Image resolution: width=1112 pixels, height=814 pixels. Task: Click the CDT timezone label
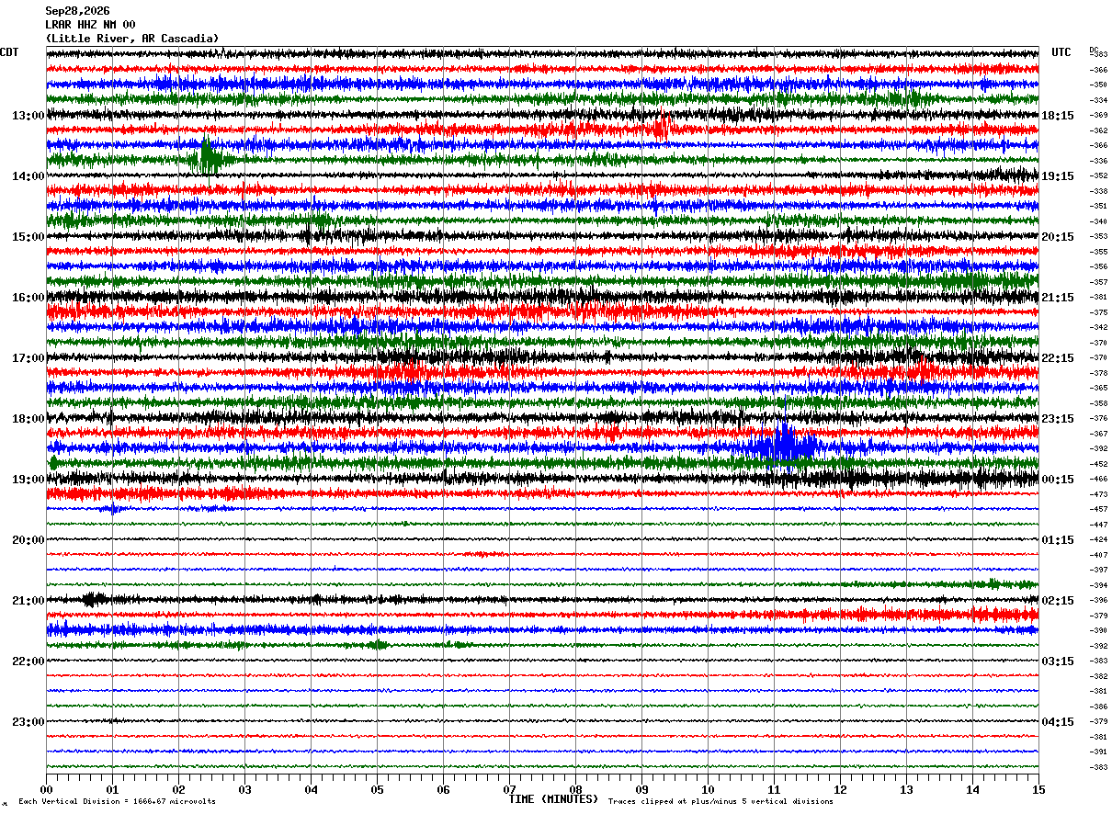tap(9, 52)
